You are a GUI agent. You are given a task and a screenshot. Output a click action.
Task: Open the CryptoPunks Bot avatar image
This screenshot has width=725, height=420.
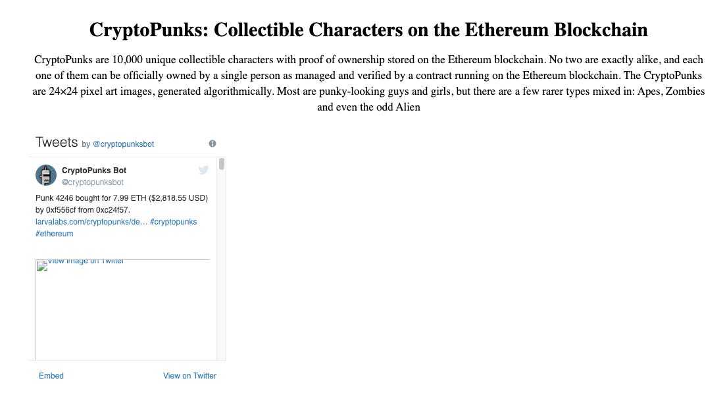click(46, 175)
